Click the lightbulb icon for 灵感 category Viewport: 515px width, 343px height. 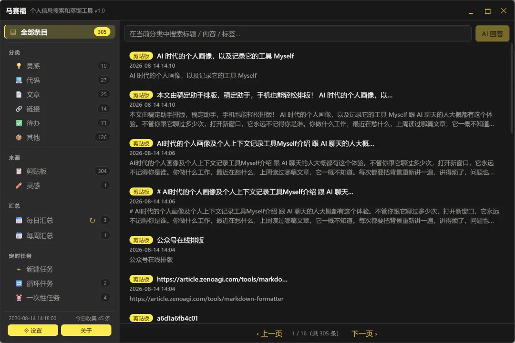(19, 66)
